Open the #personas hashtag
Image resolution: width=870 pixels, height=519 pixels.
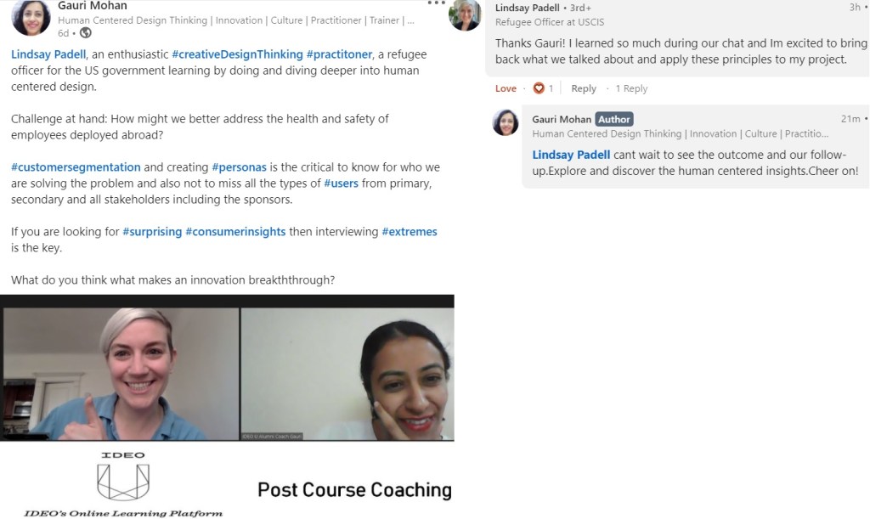coord(239,166)
